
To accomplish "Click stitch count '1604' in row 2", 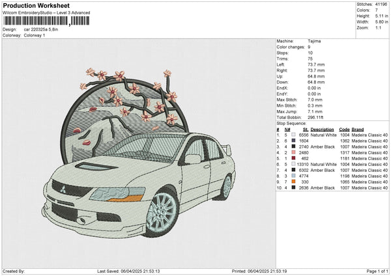I will 304,141.
